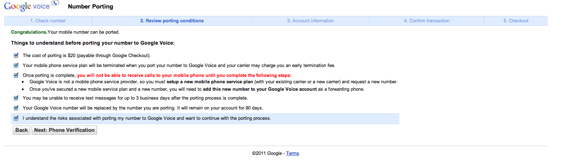Viewport: 564px width, 163px height.
Task: Go to step 1 Check number
Action: pyautogui.click(x=48, y=21)
